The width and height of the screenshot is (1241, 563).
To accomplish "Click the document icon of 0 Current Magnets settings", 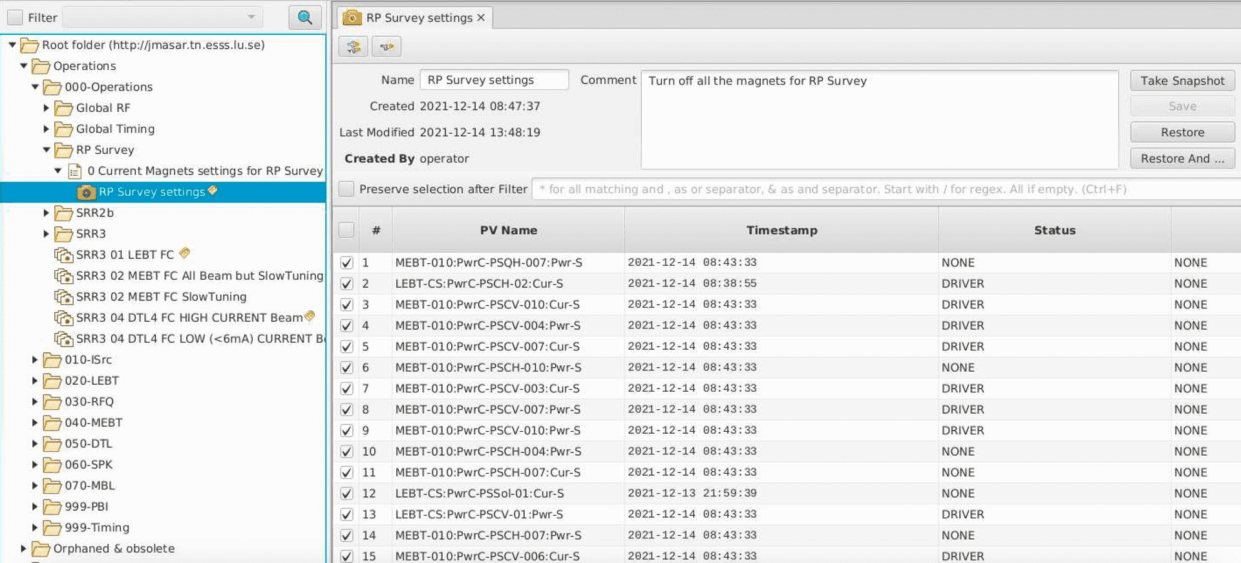I will pos(75,171).
